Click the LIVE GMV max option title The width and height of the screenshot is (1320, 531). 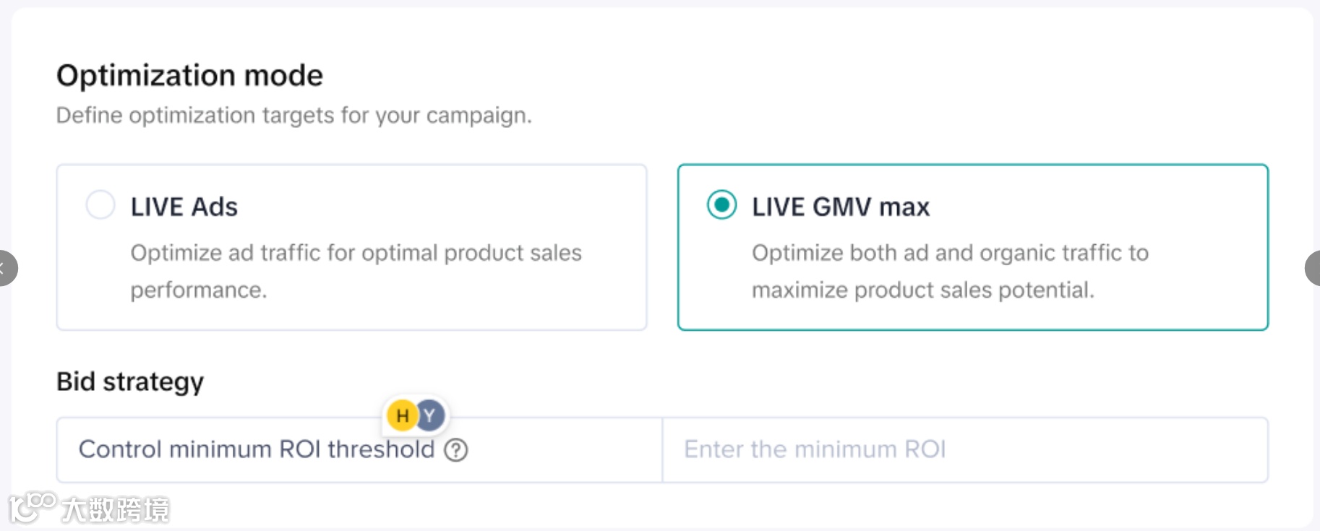pyautogui.click(x=840, y=207)
